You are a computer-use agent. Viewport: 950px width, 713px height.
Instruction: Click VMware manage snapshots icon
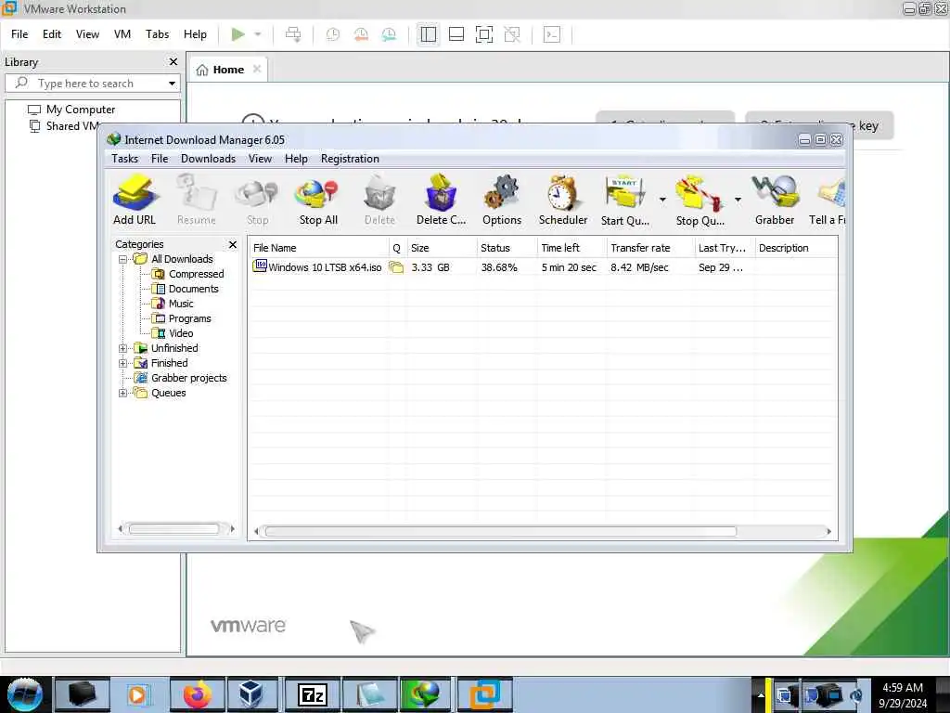[x=389, y=34]
